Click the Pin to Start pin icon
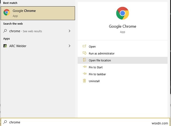Screen dimensions: 171x126 click(x=84, y=67)
